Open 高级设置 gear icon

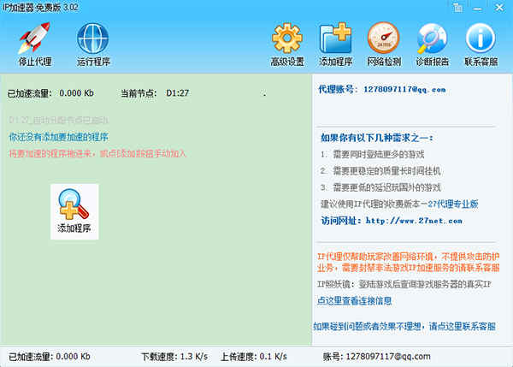287,44
